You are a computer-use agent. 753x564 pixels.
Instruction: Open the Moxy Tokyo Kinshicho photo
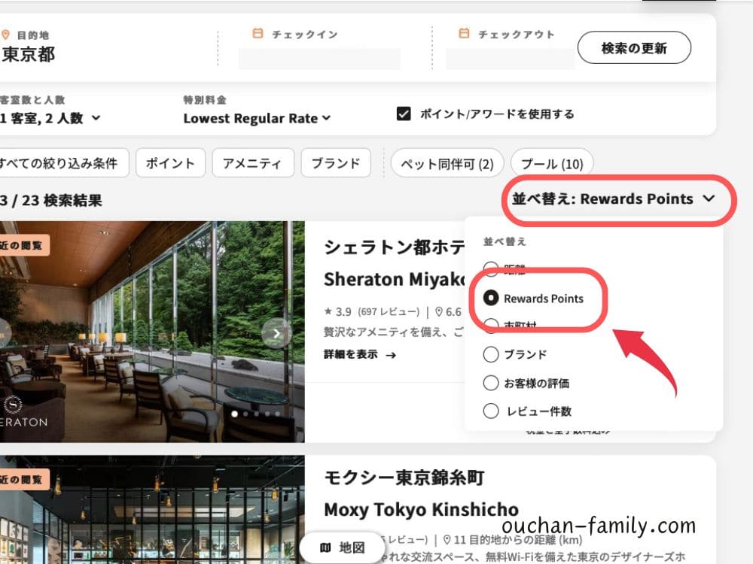pyautogui.click(x=152, y=509)
